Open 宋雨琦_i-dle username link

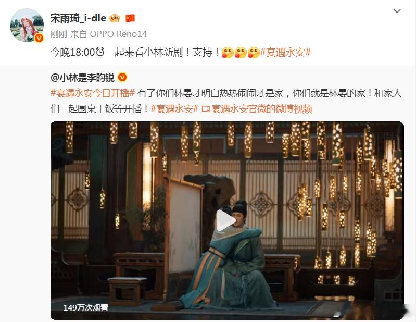78,18
